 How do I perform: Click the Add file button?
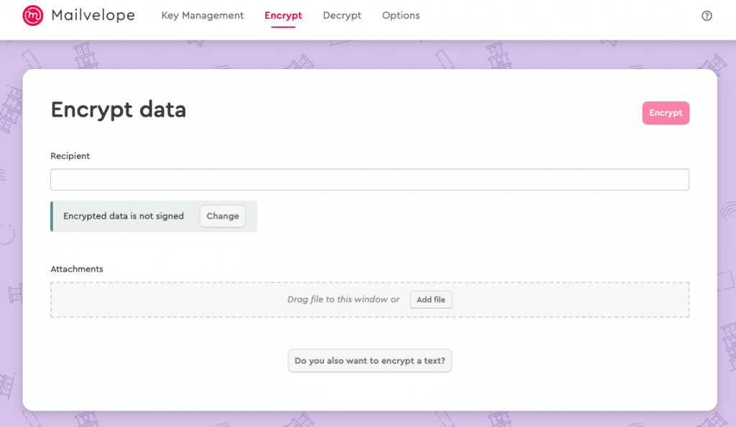point(431,300)
